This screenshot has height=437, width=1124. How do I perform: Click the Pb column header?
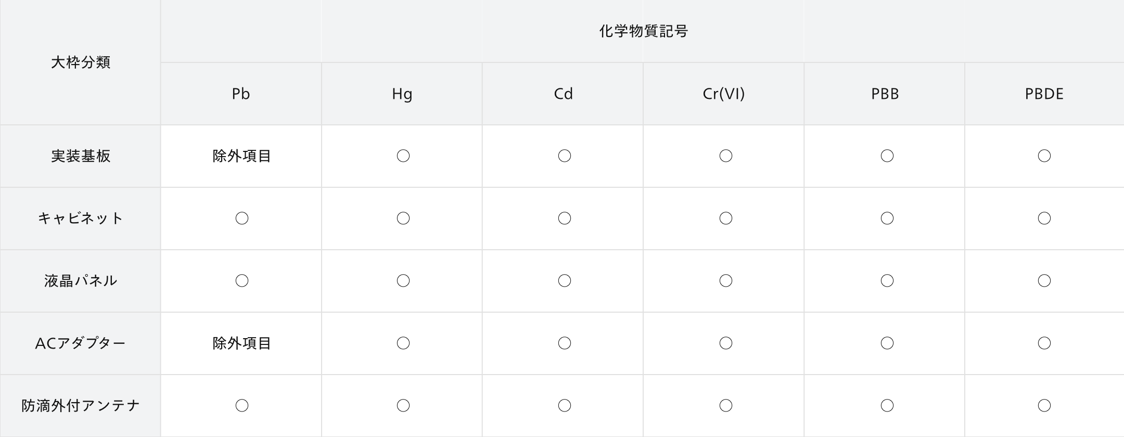pyautogui.click(x=241, y=94)
